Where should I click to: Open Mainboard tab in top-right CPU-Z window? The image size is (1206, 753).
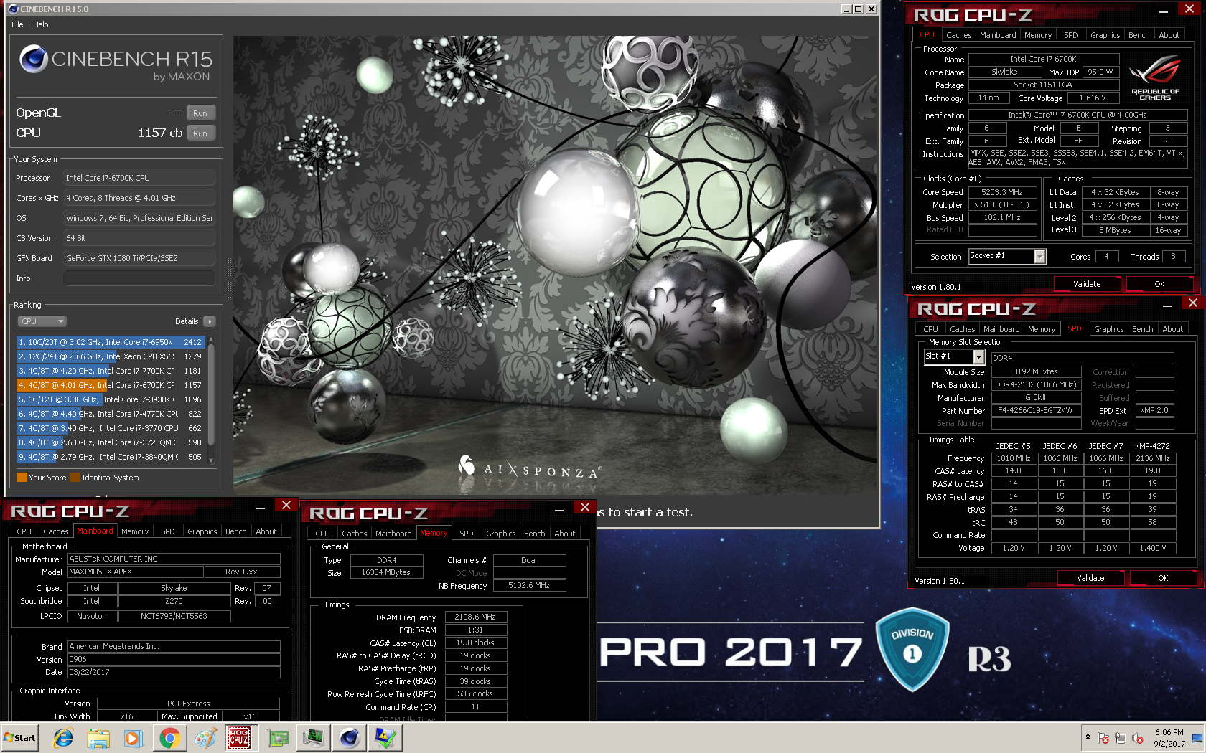coord(998,35)
